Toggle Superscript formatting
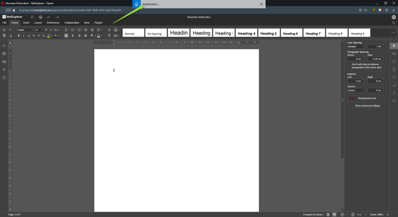 [39, 36]
